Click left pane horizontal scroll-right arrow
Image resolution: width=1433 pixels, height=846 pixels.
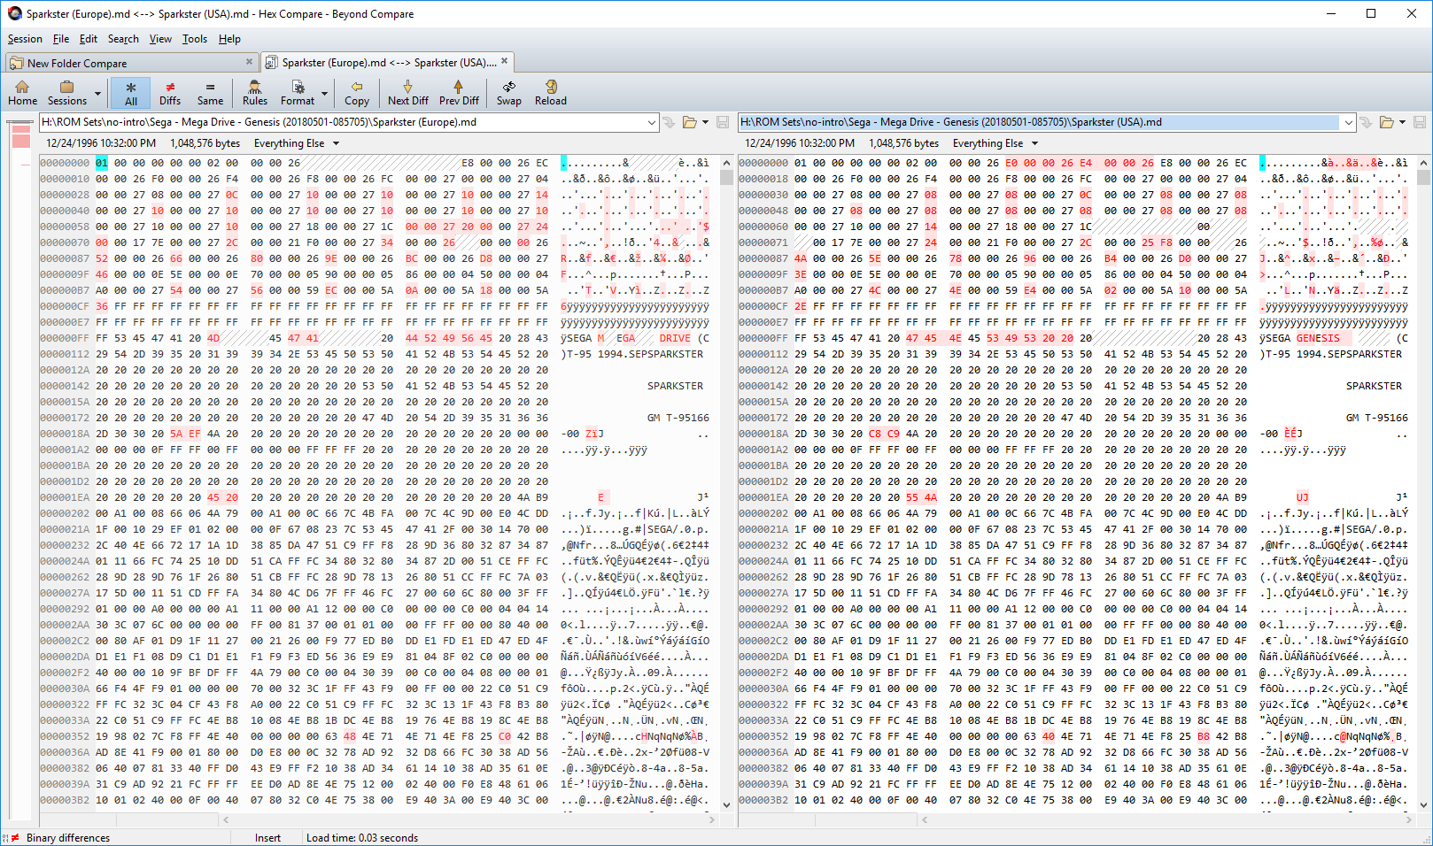(712, 819)
